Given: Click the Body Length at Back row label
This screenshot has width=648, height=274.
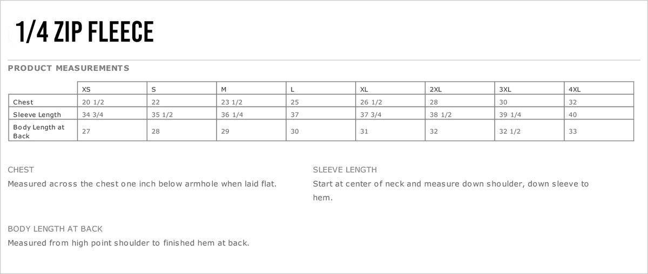Looking at the screenshot, I should (39, 131).
